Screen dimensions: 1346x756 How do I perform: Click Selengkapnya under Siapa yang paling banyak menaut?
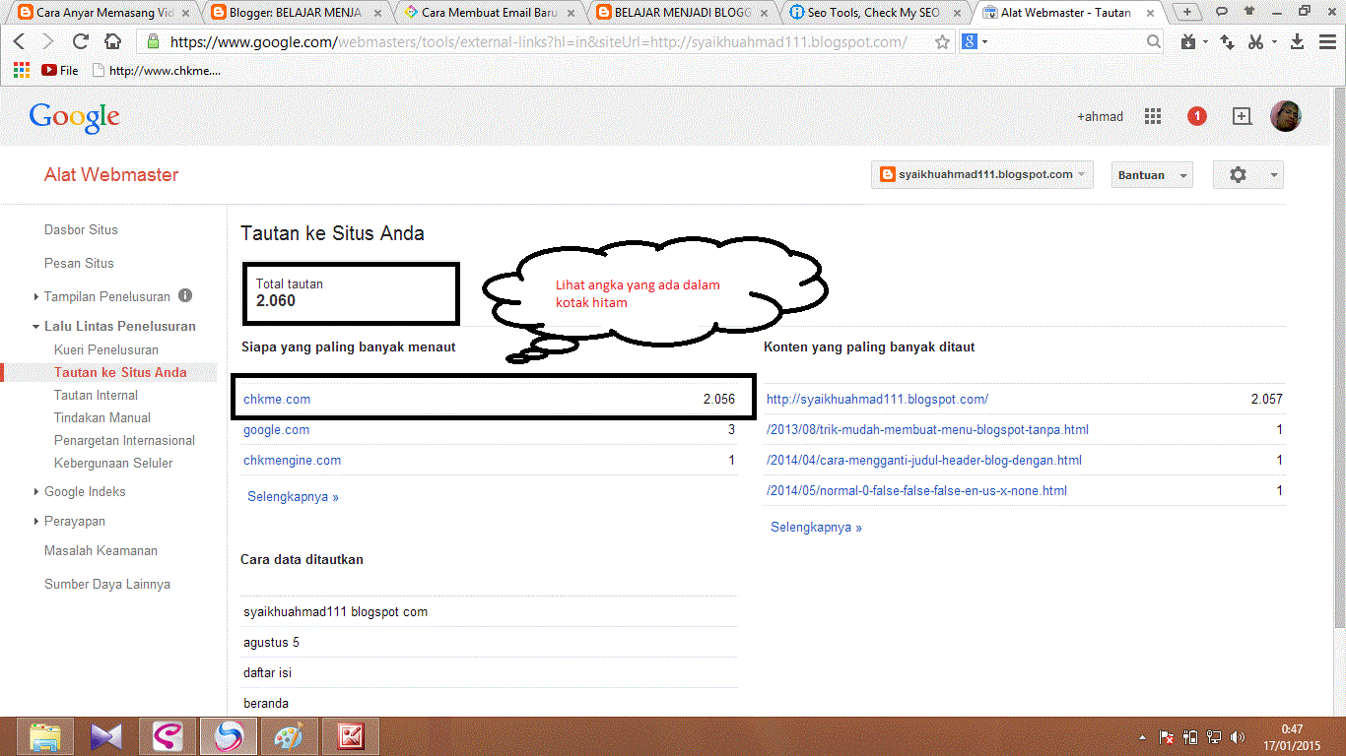coord(293,497)
